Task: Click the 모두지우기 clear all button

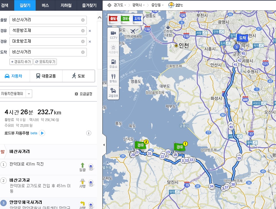Action: click(x=45, y=62)
